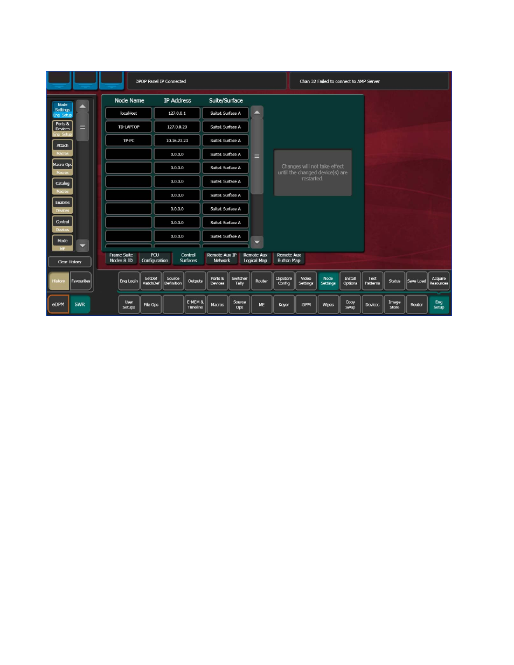Open Router menu in Eng Setup row
The width and height of the screenshot is (514, 665).
[x=261, y=281]
